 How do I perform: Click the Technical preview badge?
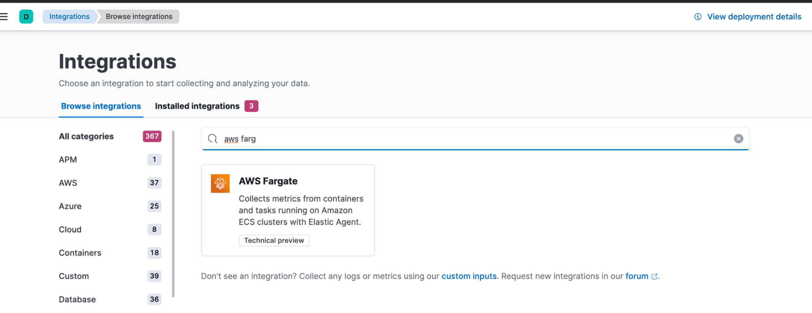coord(274,240)
